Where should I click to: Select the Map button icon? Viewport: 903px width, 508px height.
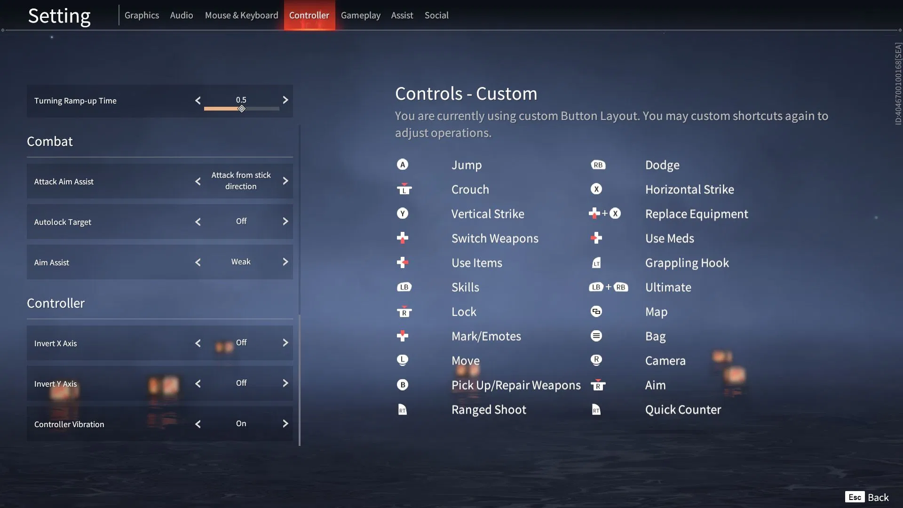point(595,311)
